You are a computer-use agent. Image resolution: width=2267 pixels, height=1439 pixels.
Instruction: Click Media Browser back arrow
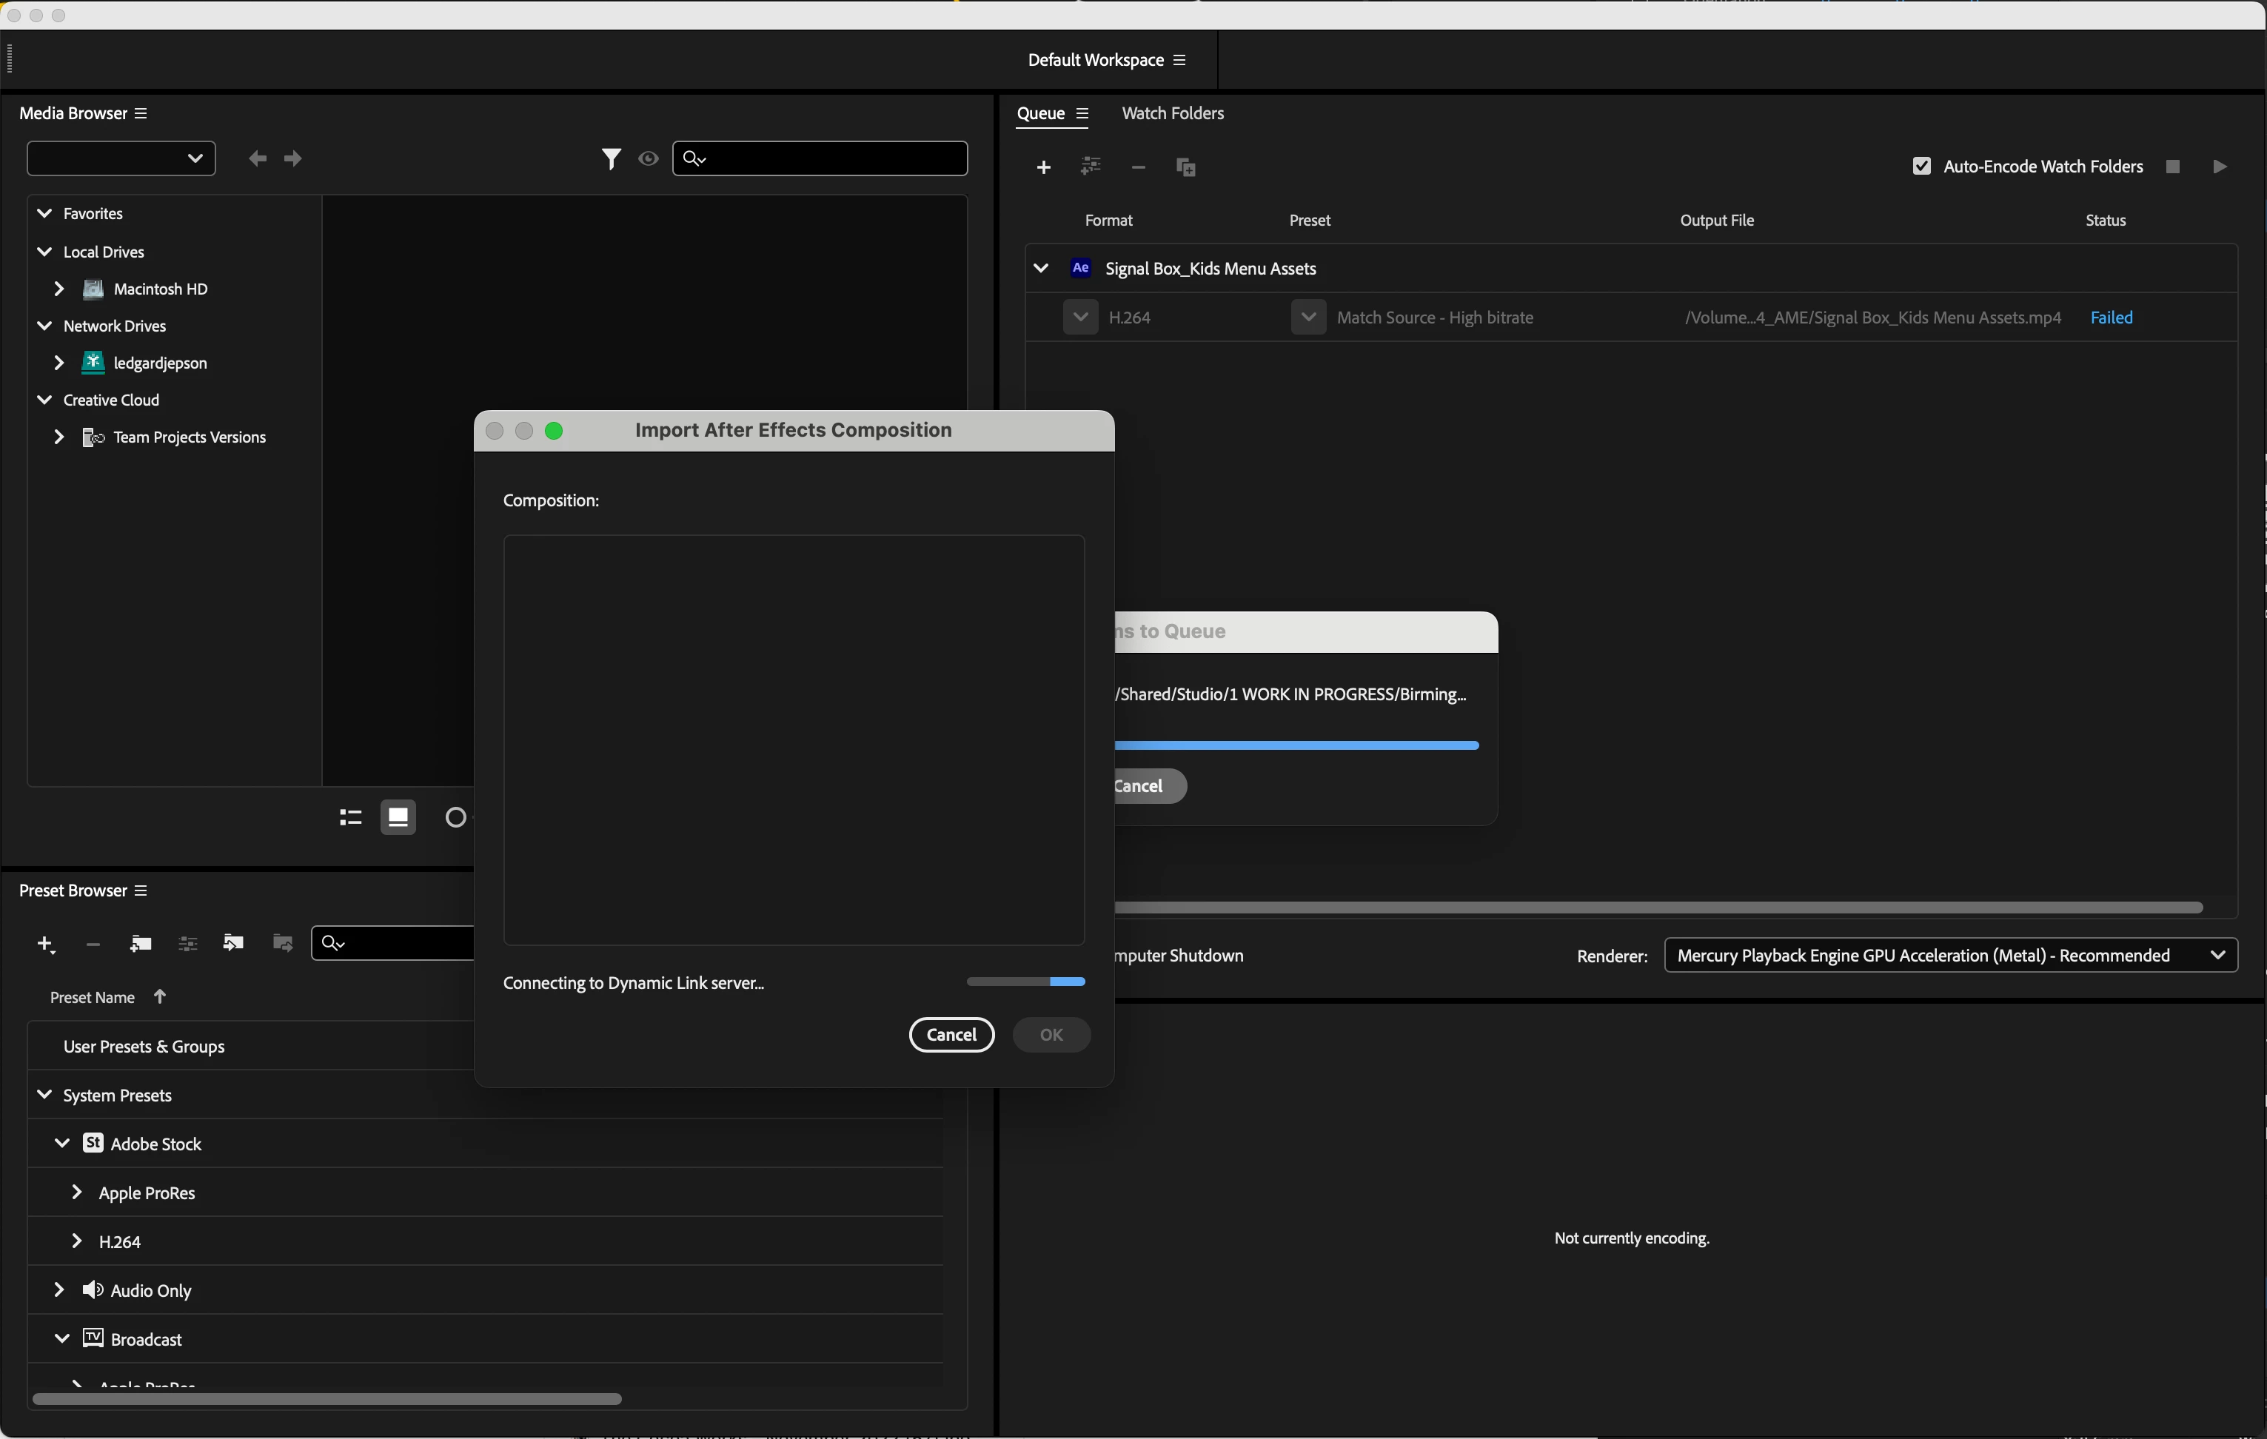click(x=257, y=159)
